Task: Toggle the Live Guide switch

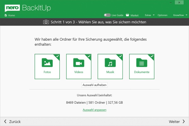Action: click(x=107, y=15)
